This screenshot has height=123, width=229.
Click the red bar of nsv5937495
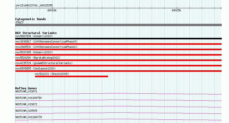click(118, 55)
